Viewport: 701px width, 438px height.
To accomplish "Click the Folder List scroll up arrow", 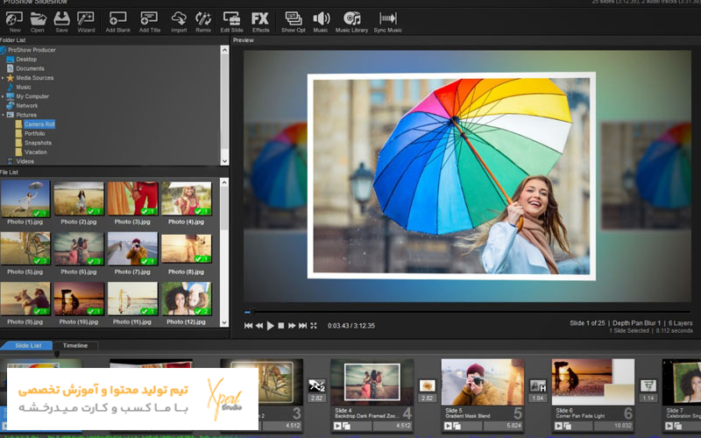I will click(224, 50).
